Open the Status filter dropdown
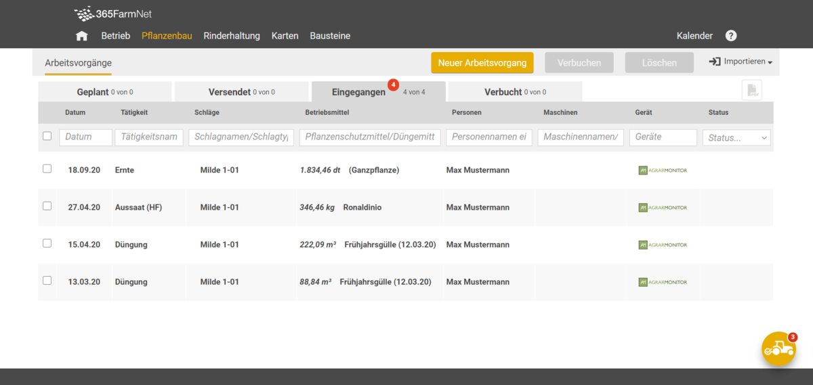 click(x=736, y=138)
